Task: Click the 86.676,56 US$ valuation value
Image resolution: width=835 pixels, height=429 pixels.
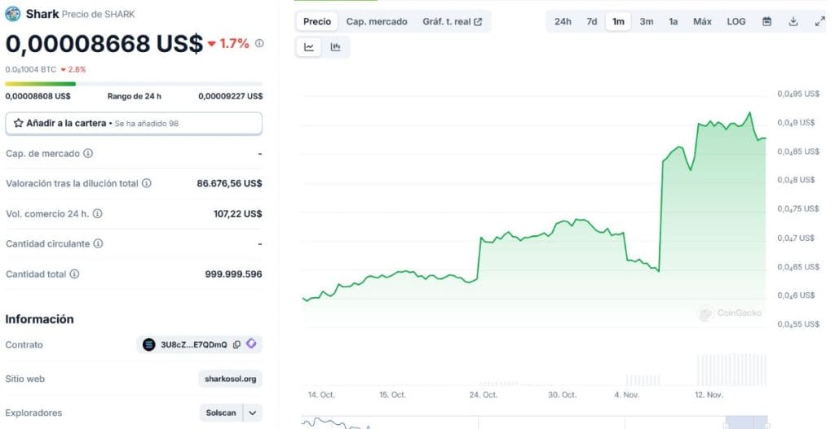Action: pos(229,183)
